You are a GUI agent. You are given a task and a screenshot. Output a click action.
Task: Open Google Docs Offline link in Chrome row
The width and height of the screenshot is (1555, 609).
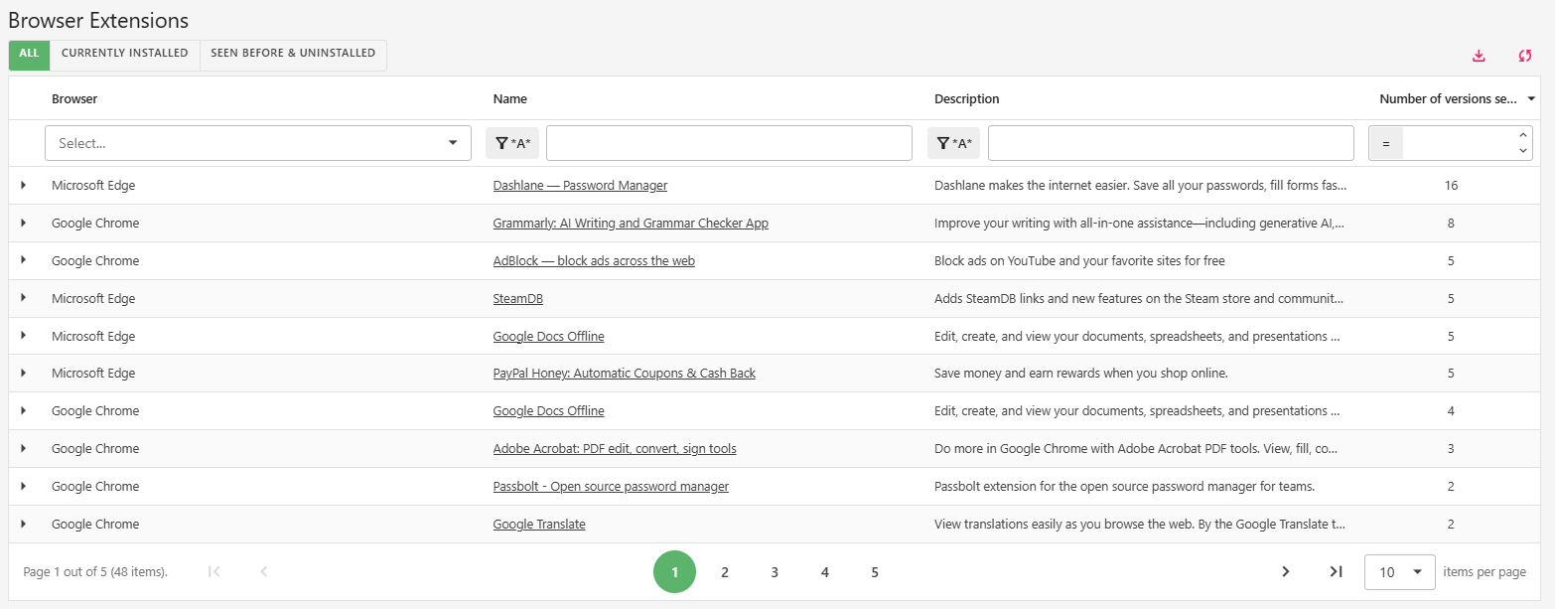tap(548, 411)
